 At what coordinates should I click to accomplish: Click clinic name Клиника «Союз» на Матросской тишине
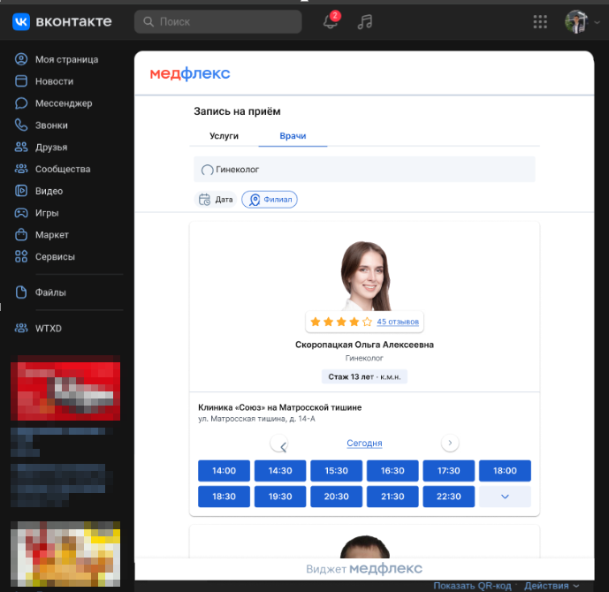click(279, 407)
